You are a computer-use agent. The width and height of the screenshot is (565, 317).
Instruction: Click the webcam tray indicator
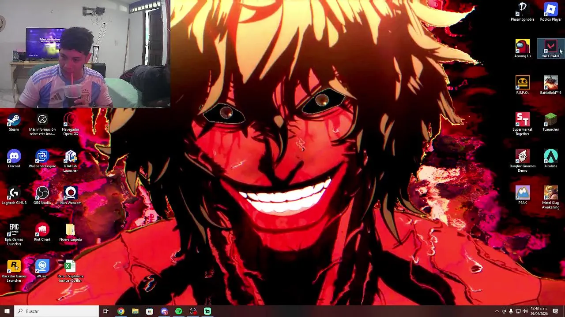pyautogui.click(x=504, y=311)
